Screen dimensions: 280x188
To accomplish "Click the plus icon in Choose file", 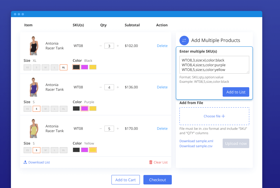I will [223, 116].
